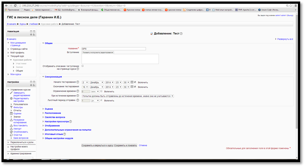Expand Дополнительные ограничения на попытки section
The image size is (305, 167).
pos(68,130)
